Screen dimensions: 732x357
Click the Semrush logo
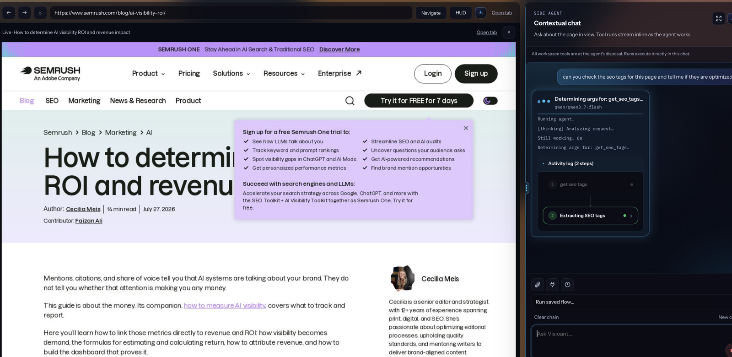tap(50, 73)
